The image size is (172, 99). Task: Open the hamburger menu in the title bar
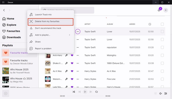[3, 2]
